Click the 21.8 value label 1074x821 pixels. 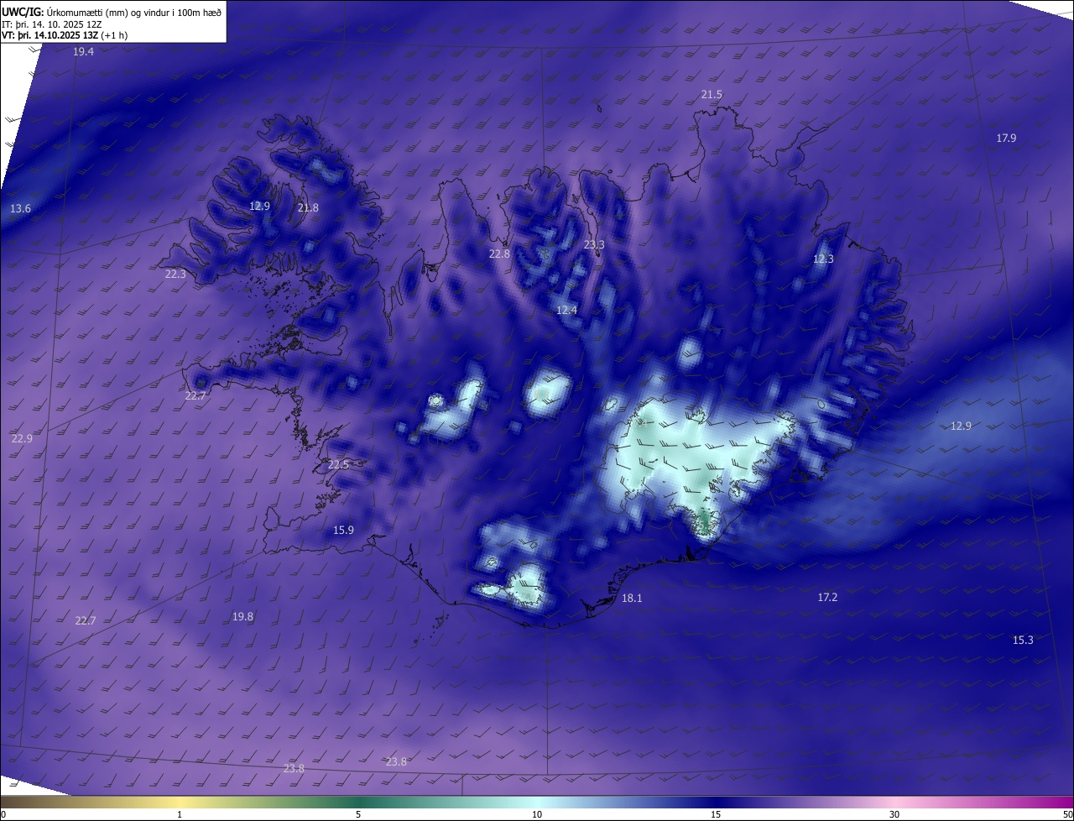(308, 207)
